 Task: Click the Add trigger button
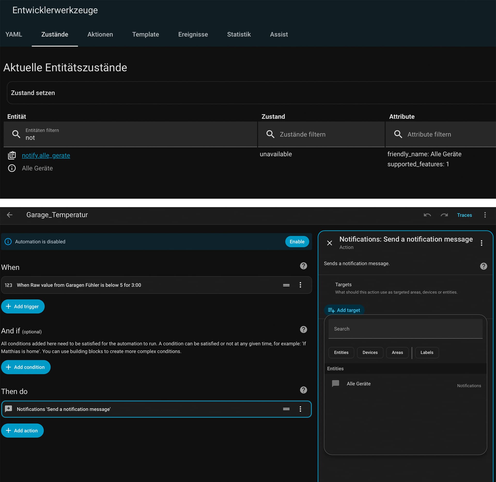tap(23, 306)
